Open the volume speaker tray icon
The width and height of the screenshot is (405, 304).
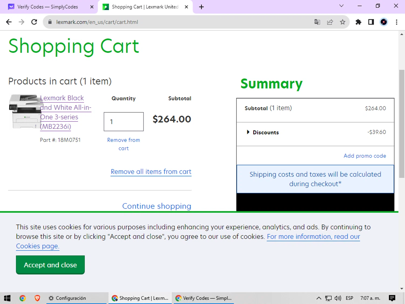(338, 298)
